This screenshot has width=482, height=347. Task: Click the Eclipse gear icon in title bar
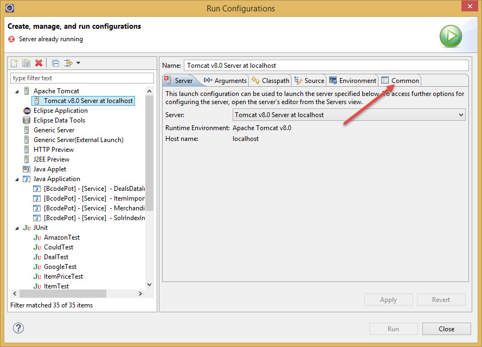coord(10,8)
